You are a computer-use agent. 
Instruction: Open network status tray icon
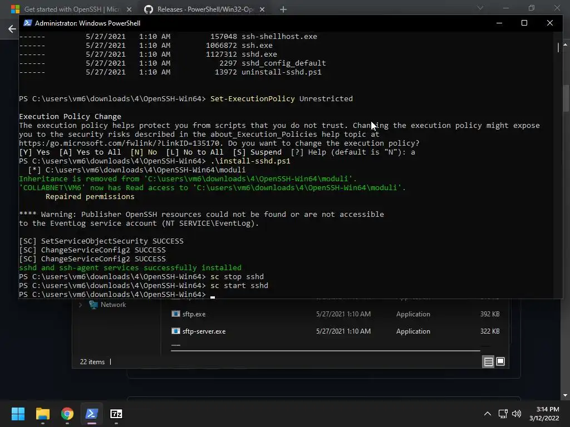click(503, 414)
